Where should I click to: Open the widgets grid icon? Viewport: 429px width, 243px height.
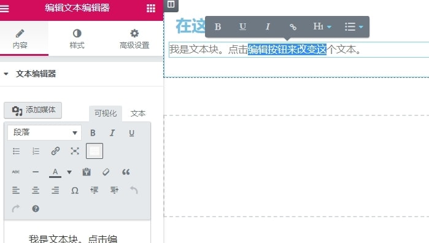(151, 8)
